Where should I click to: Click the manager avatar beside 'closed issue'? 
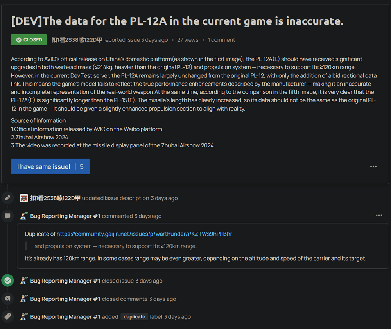coord(24,281)
